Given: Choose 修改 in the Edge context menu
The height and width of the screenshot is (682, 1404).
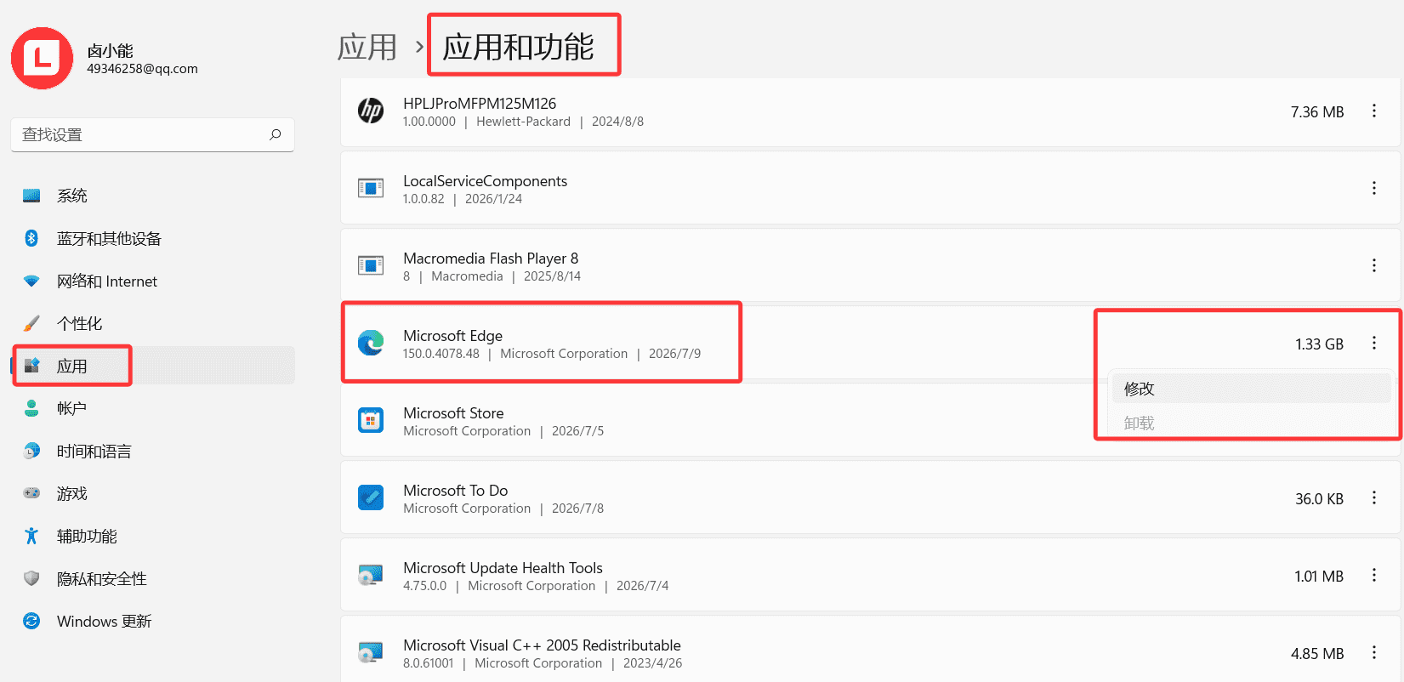Looking at the screenshot, I should coord(1251,389).
